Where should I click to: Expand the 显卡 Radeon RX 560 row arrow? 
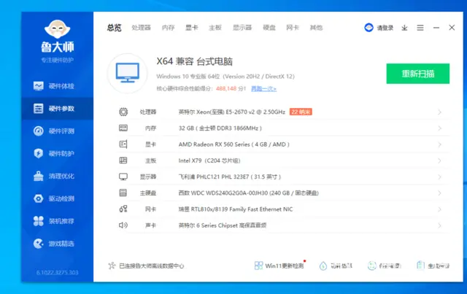tap(439, 144)
